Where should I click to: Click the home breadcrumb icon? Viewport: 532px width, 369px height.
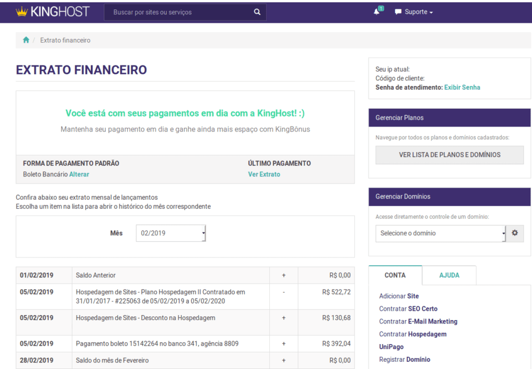[x=26, y=40]
